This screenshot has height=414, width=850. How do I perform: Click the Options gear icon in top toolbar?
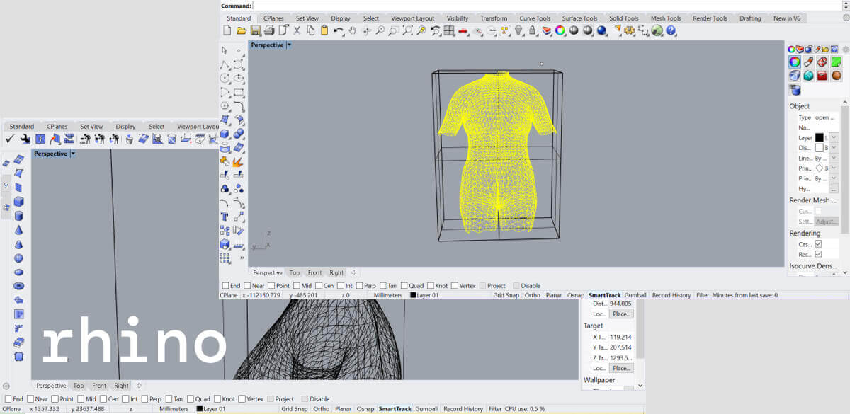pyautogui.click(x=629, y=30)
